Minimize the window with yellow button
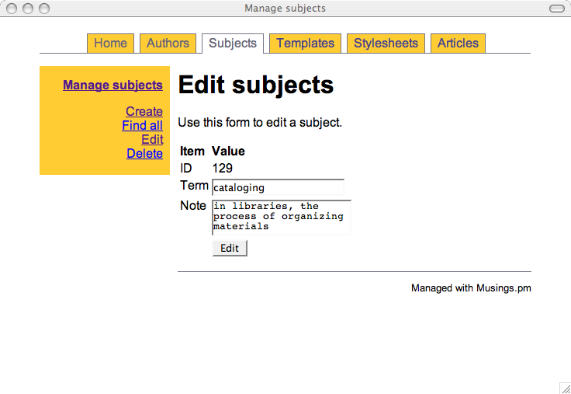The image size is (571, 394). click(28, 9)
